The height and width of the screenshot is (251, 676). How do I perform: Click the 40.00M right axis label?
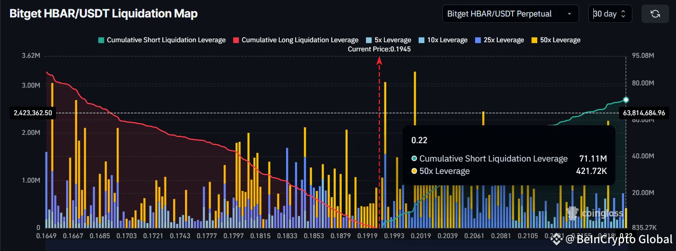(x=643, y=156)
